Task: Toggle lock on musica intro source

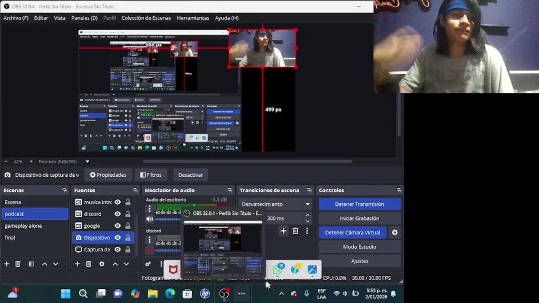Action: coord(128,202)
